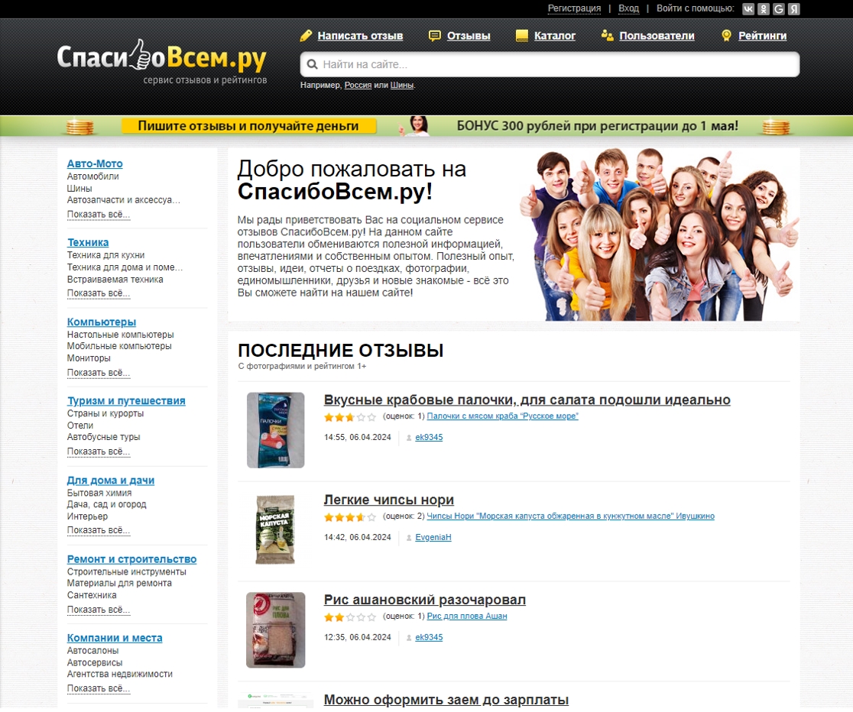This screenshot has height=712, width=853.
Task: Click star rating of crab sticks review
Action: (350, 417)
